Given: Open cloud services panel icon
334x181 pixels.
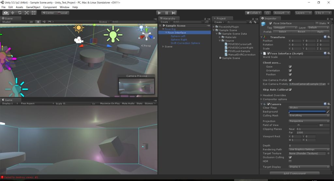Looking at the screenshot, I should (267, 13).
